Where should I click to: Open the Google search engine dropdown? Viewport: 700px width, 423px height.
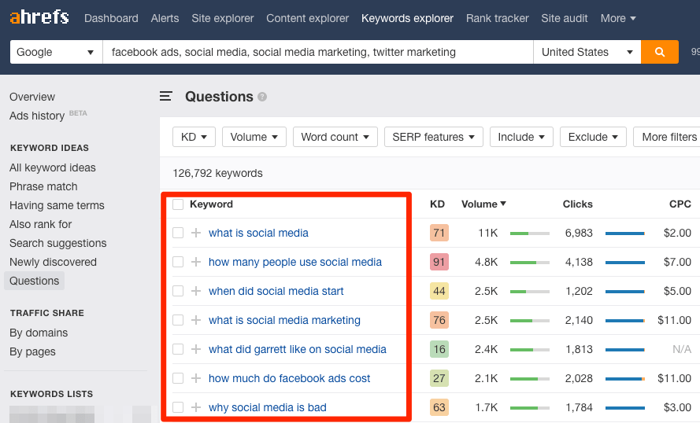coord(56,52)
